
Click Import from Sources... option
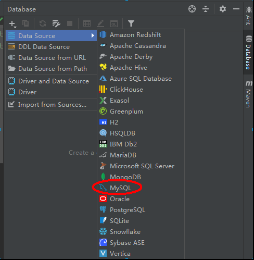click(x=51, y=105)
